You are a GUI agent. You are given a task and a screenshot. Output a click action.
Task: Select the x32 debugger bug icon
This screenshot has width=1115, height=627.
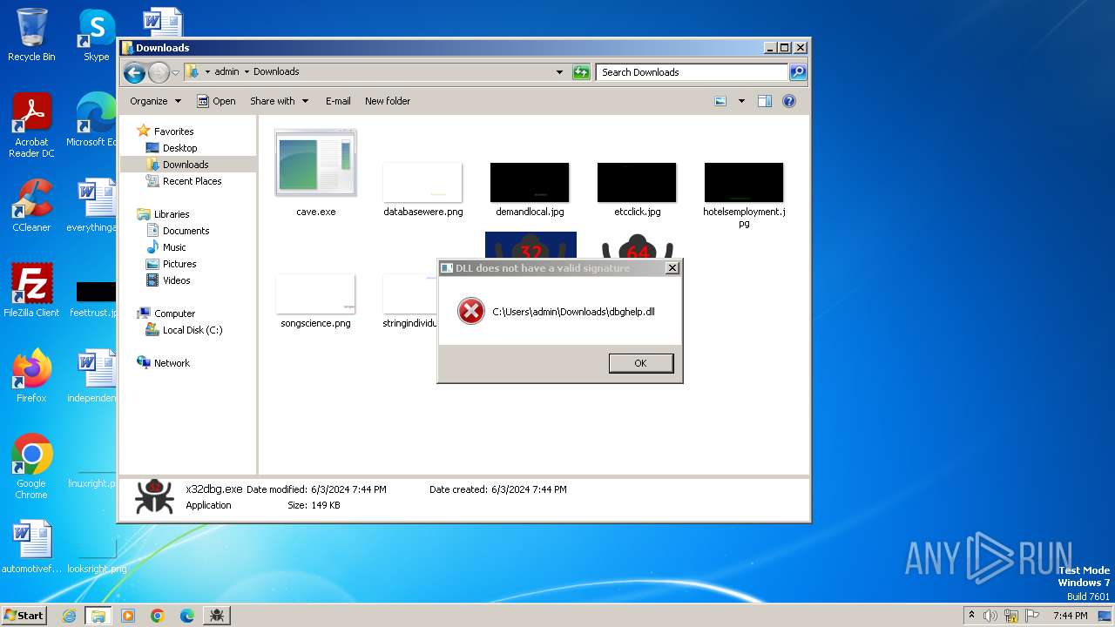pyautogui.click(x=530, y=245)
